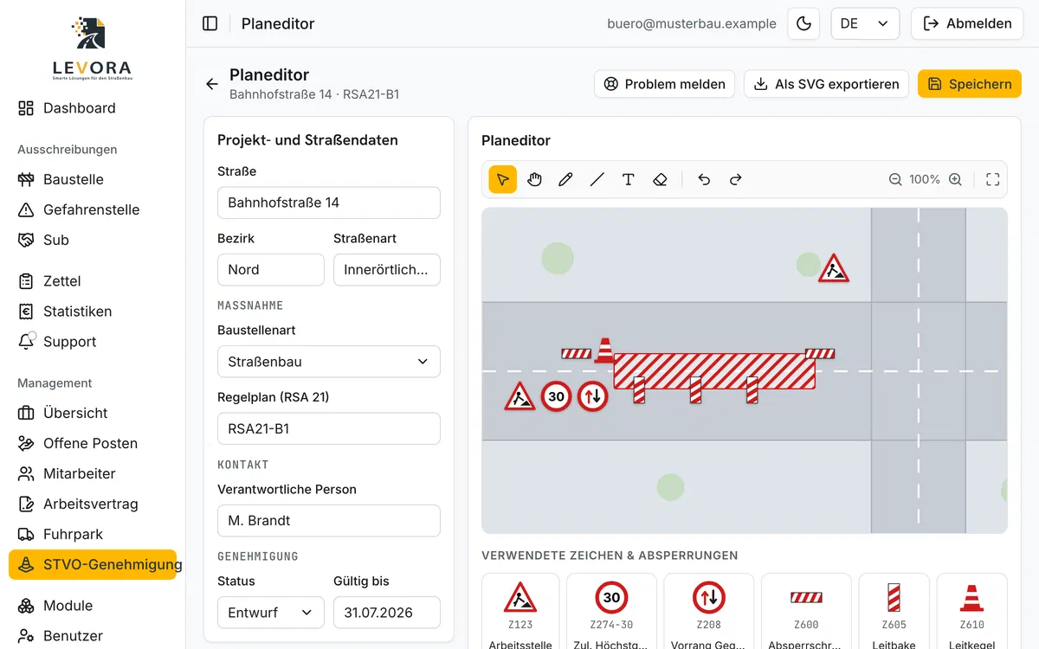Open Module in the sidebar

click(x=93, y=606)
